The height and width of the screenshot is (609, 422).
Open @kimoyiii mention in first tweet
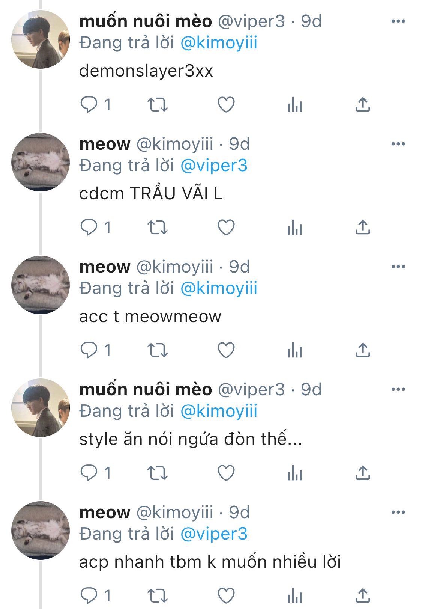tap(219, 43)
